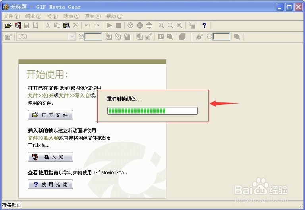305x210 pixels.
Task: Click the green remapping progress bar
Action: coord(152,111)
